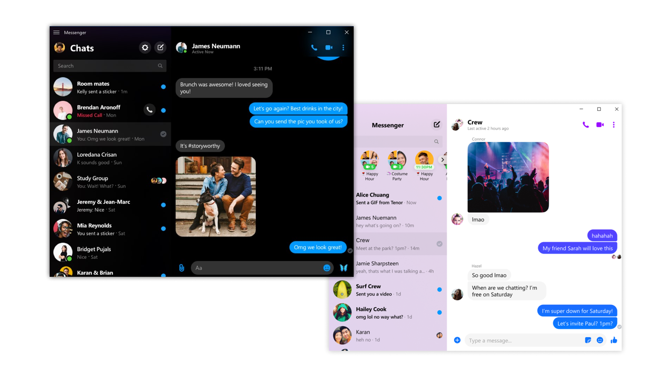Screen dimensions: 671x377
Task: Start video call with James Neumann
Action: tap(329, 47)
